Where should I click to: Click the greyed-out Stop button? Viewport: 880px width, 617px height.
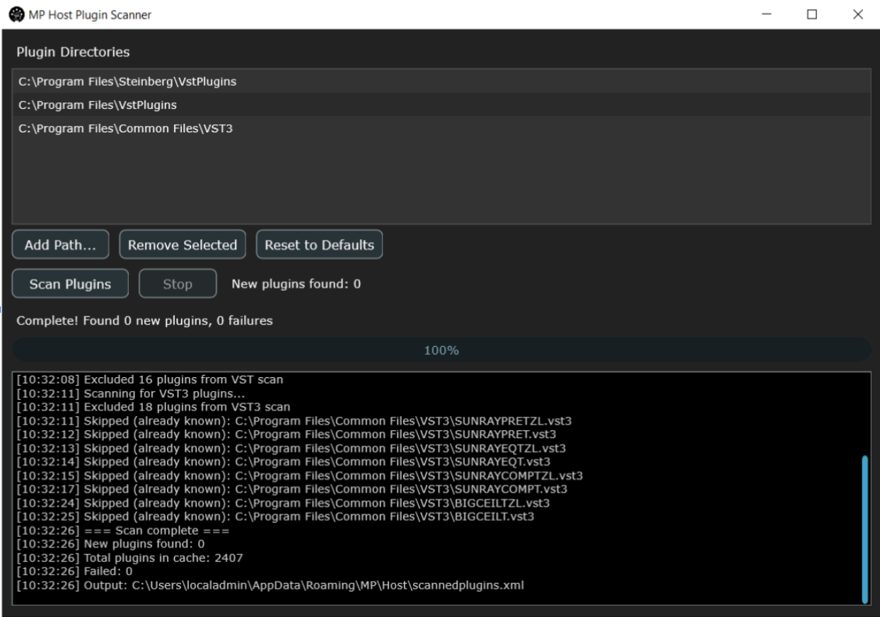(x=178, y=284)
